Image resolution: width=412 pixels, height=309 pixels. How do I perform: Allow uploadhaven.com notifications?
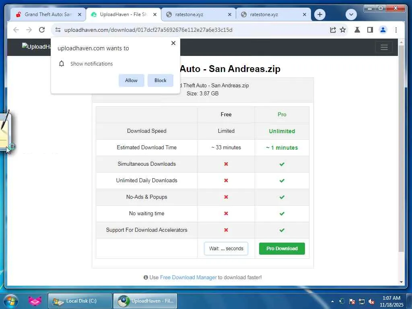(x=132, y=80)
